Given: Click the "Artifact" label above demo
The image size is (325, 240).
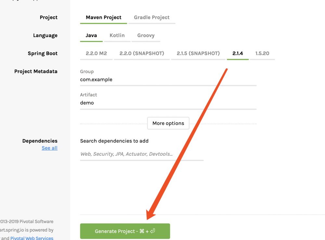Looking at the screenshot, I should coord(88,95).
